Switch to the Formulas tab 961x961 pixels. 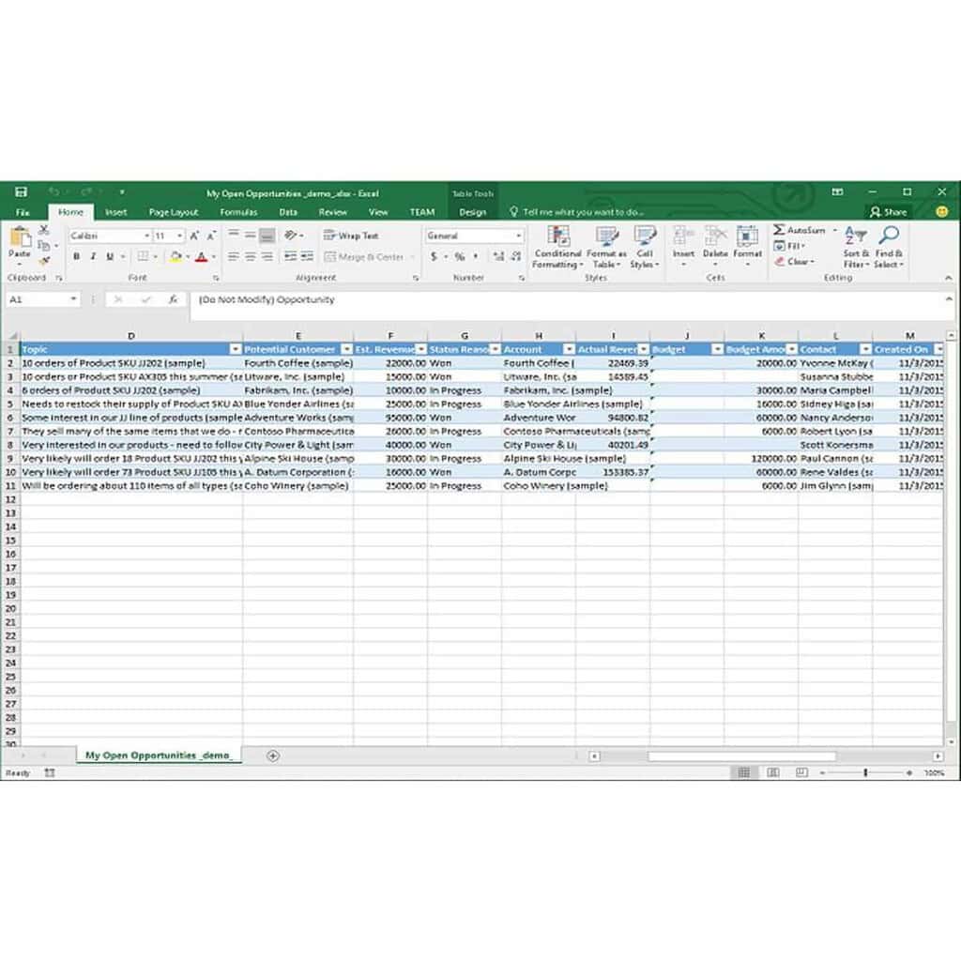pos(238,213)
